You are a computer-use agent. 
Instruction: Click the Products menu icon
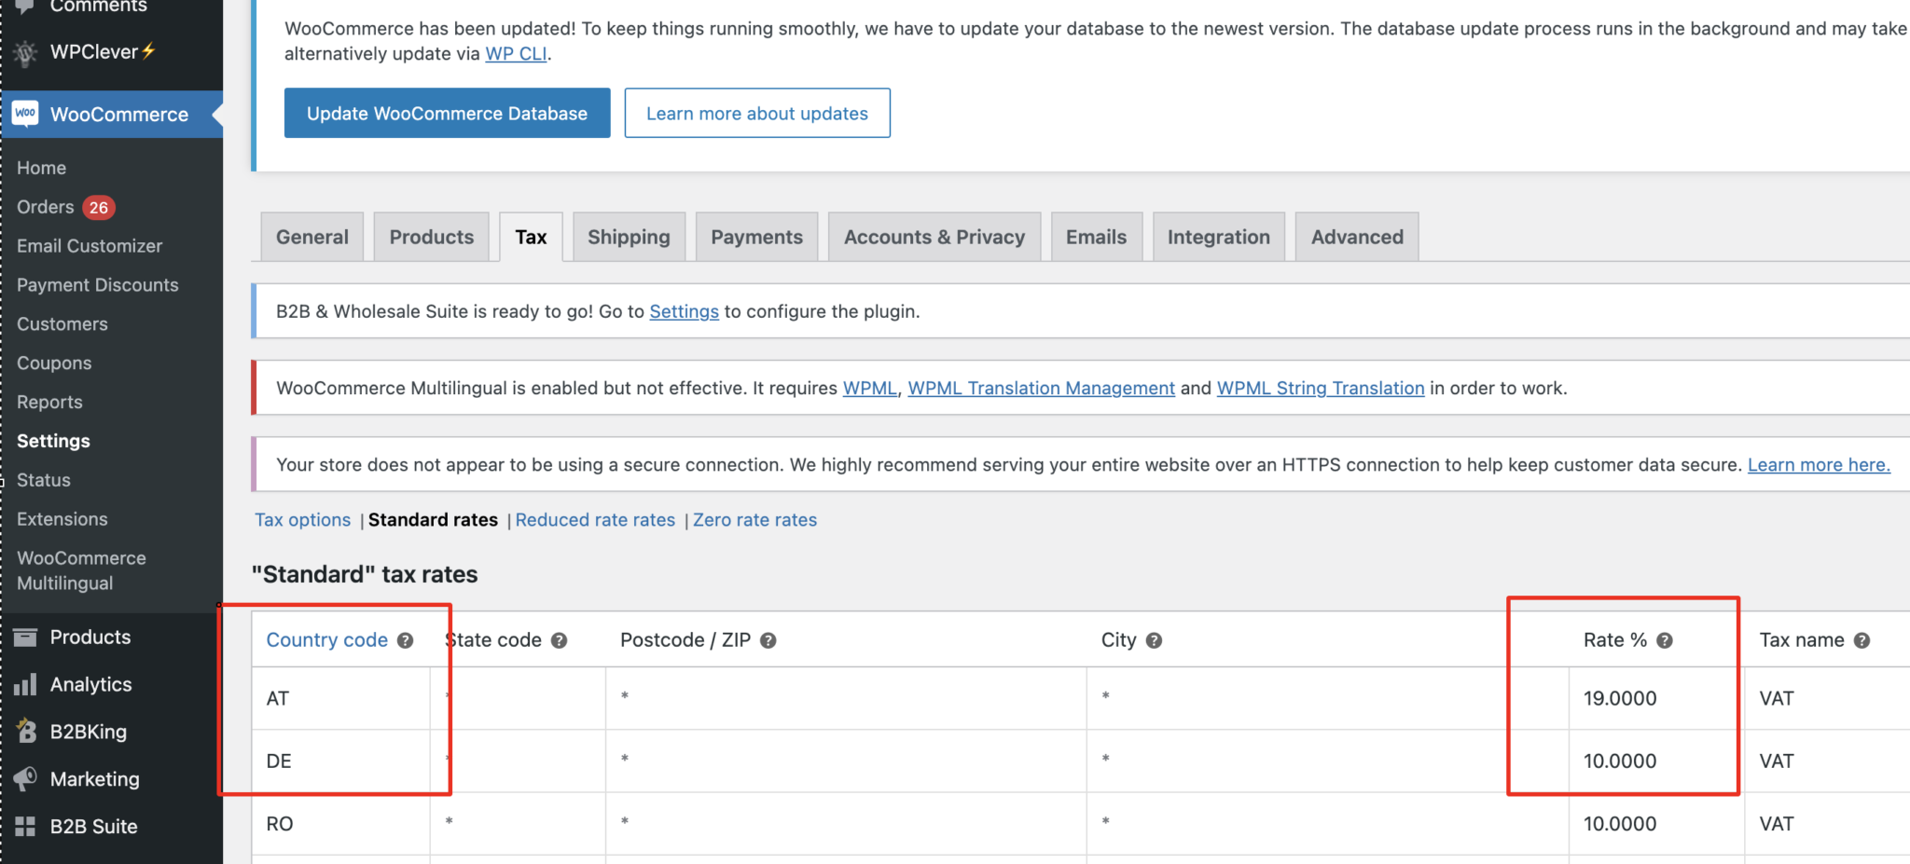coord(25,638)
